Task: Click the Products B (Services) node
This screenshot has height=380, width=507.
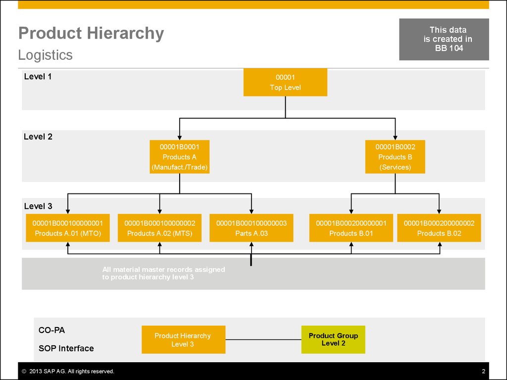Action: [x=395, y=157]
